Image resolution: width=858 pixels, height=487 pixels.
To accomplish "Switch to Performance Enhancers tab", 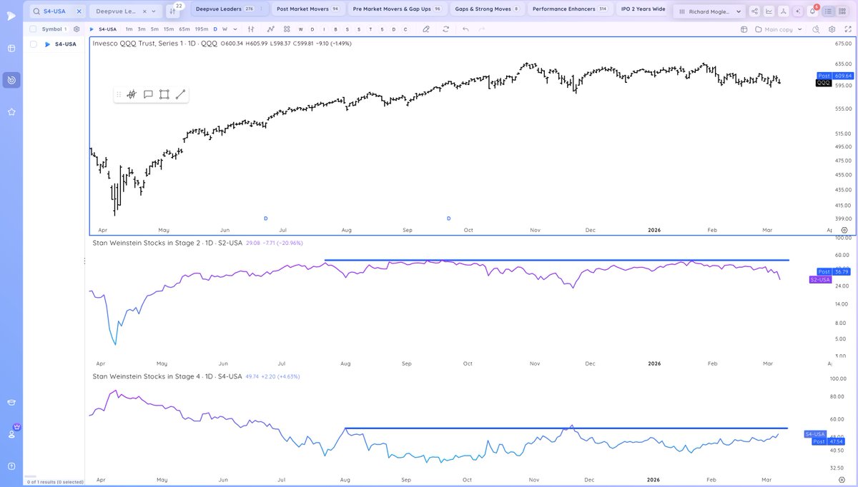I will coord(569,9).
